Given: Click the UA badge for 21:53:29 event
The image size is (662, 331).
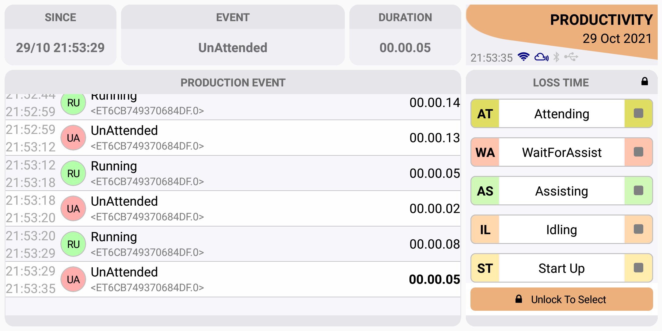Looking at the screenshot, I should pyautogui.click(x=73, y=279).
